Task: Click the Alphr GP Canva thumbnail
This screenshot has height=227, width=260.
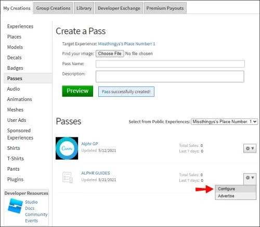Action: tap(67, 148)
